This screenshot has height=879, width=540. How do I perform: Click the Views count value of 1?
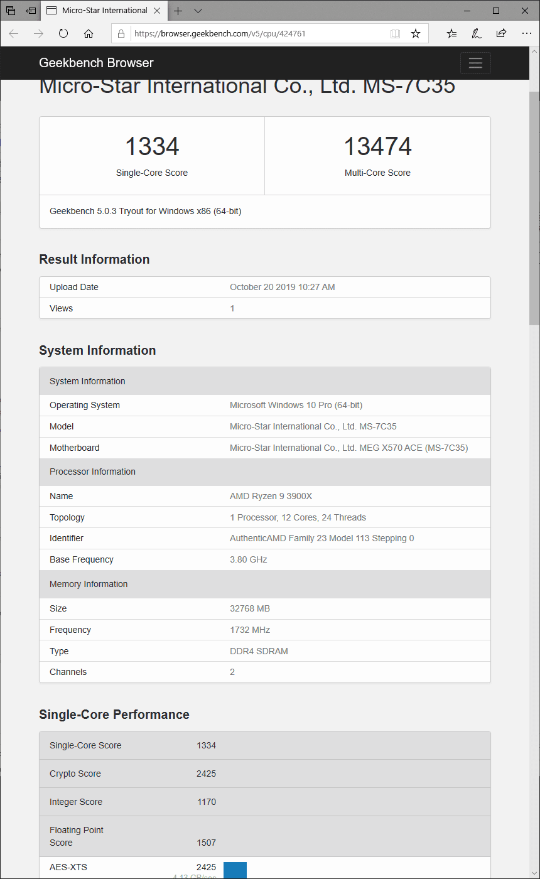232,308
